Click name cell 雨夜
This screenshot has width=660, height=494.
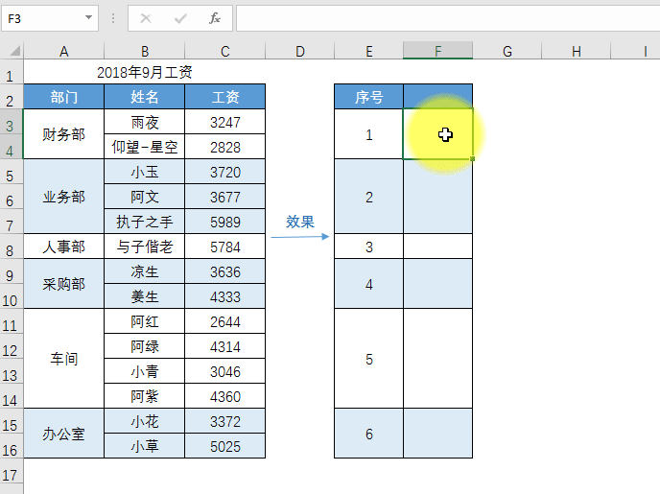(144, 122)
